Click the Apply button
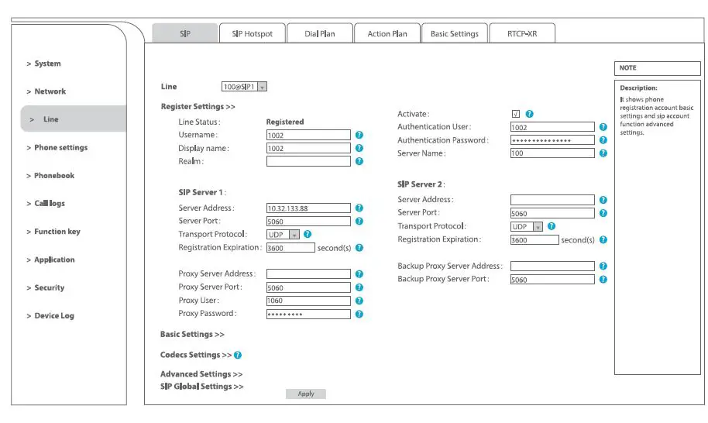 click(x=306, y=394)
